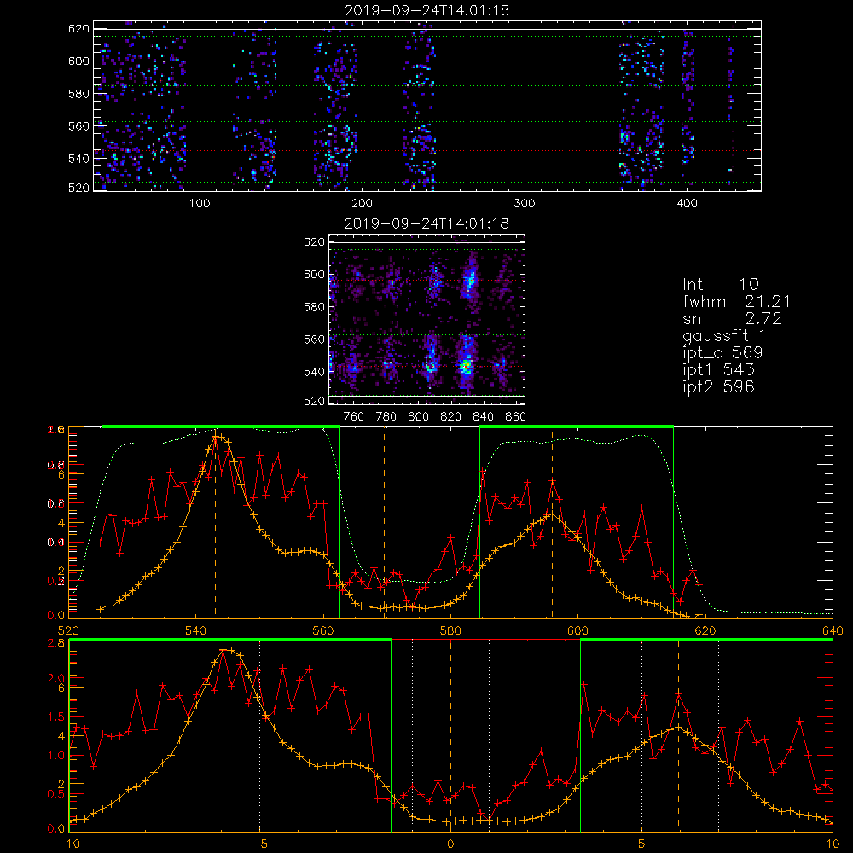Select the 'ipt1 543' readout line
853x853 pixels.
[718, 370]
